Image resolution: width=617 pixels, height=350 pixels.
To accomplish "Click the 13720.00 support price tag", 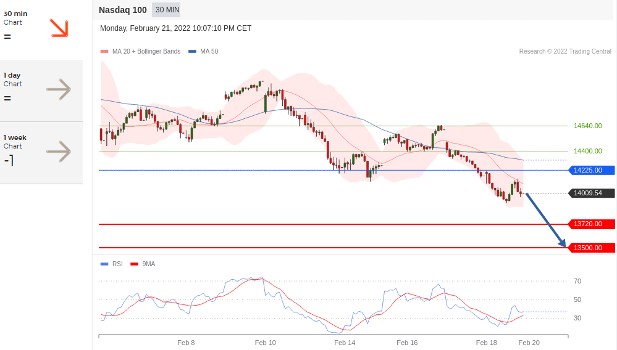I will 592,224.
